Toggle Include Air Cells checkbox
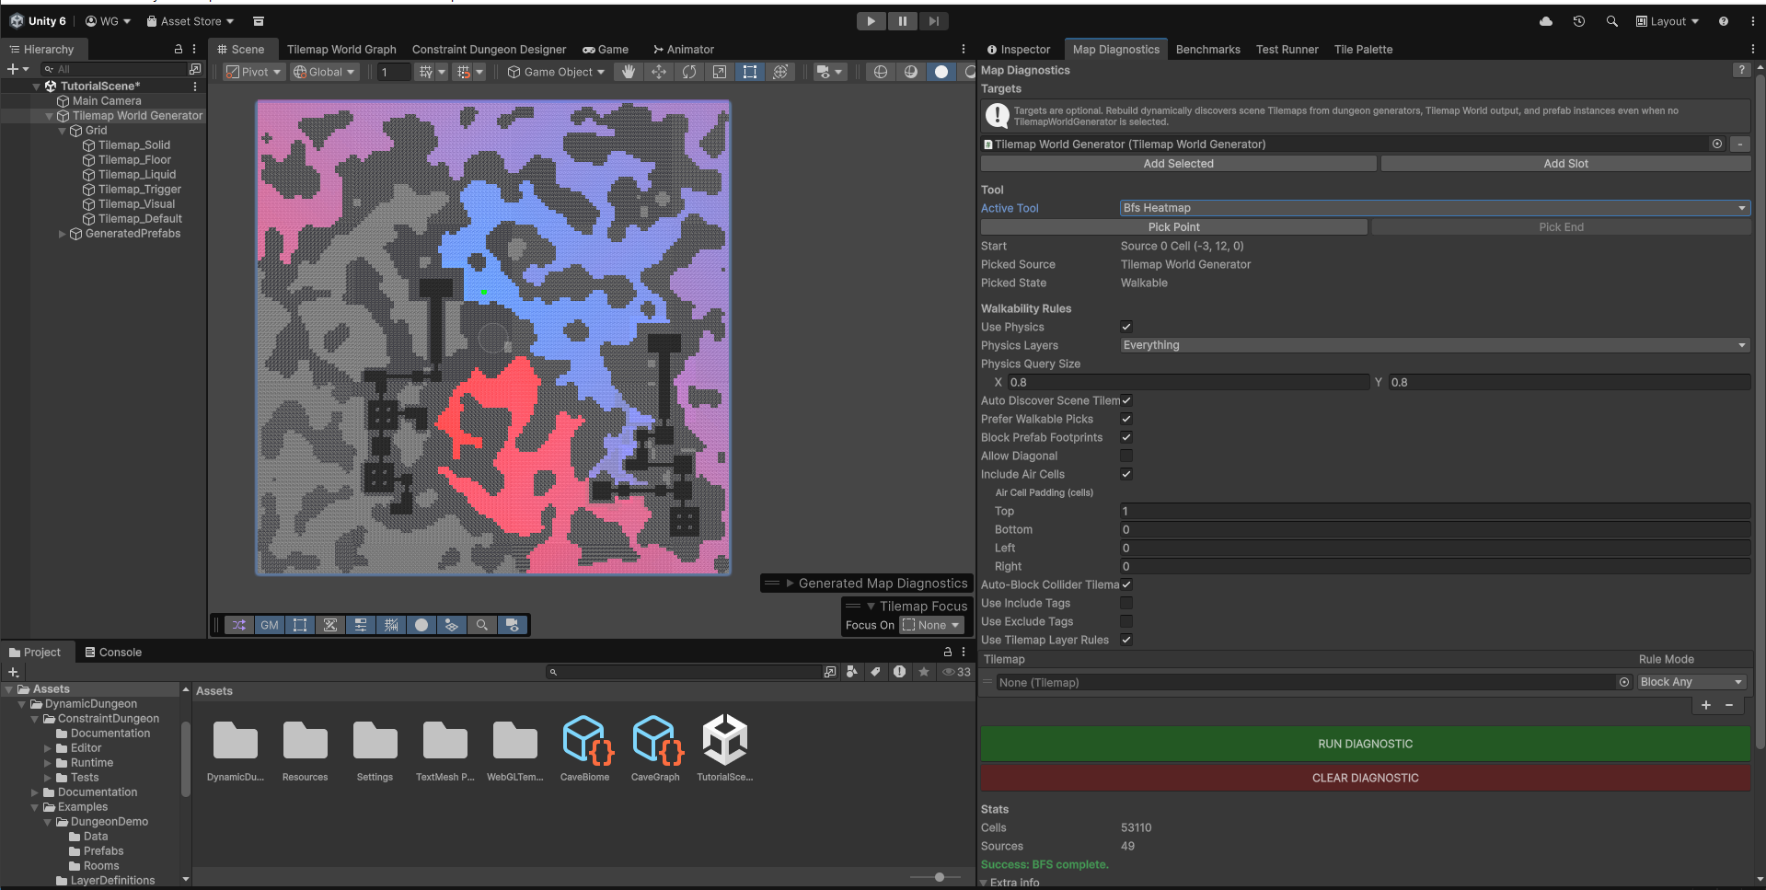 click(1126, 474)
